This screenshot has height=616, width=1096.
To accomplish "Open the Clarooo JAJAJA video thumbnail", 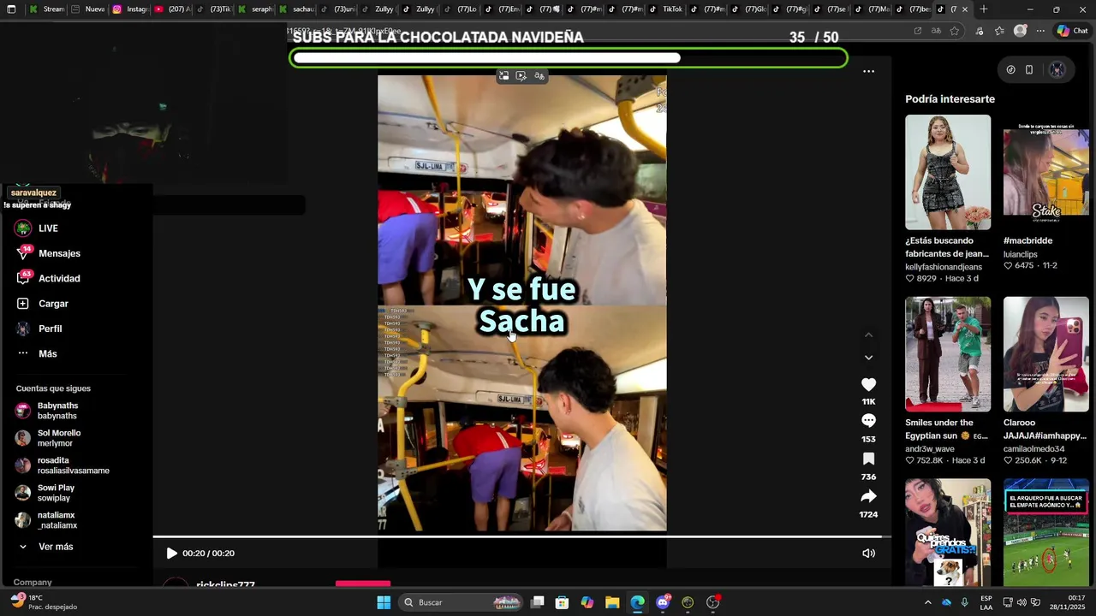I will (1046, 354).
